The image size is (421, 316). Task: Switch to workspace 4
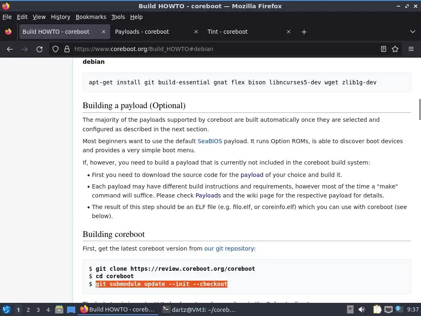(48, 310)
